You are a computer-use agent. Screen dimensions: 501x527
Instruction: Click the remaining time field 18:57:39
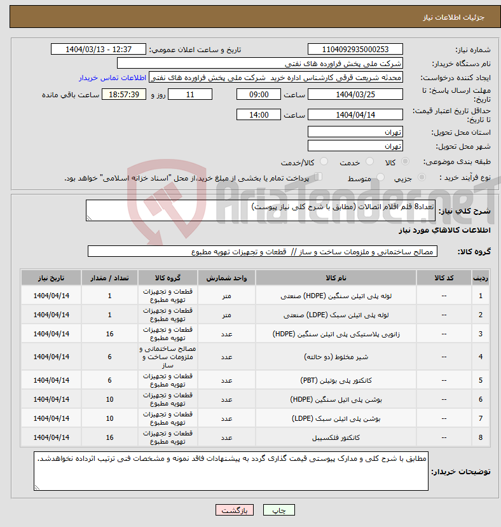(x=124, y=95)
